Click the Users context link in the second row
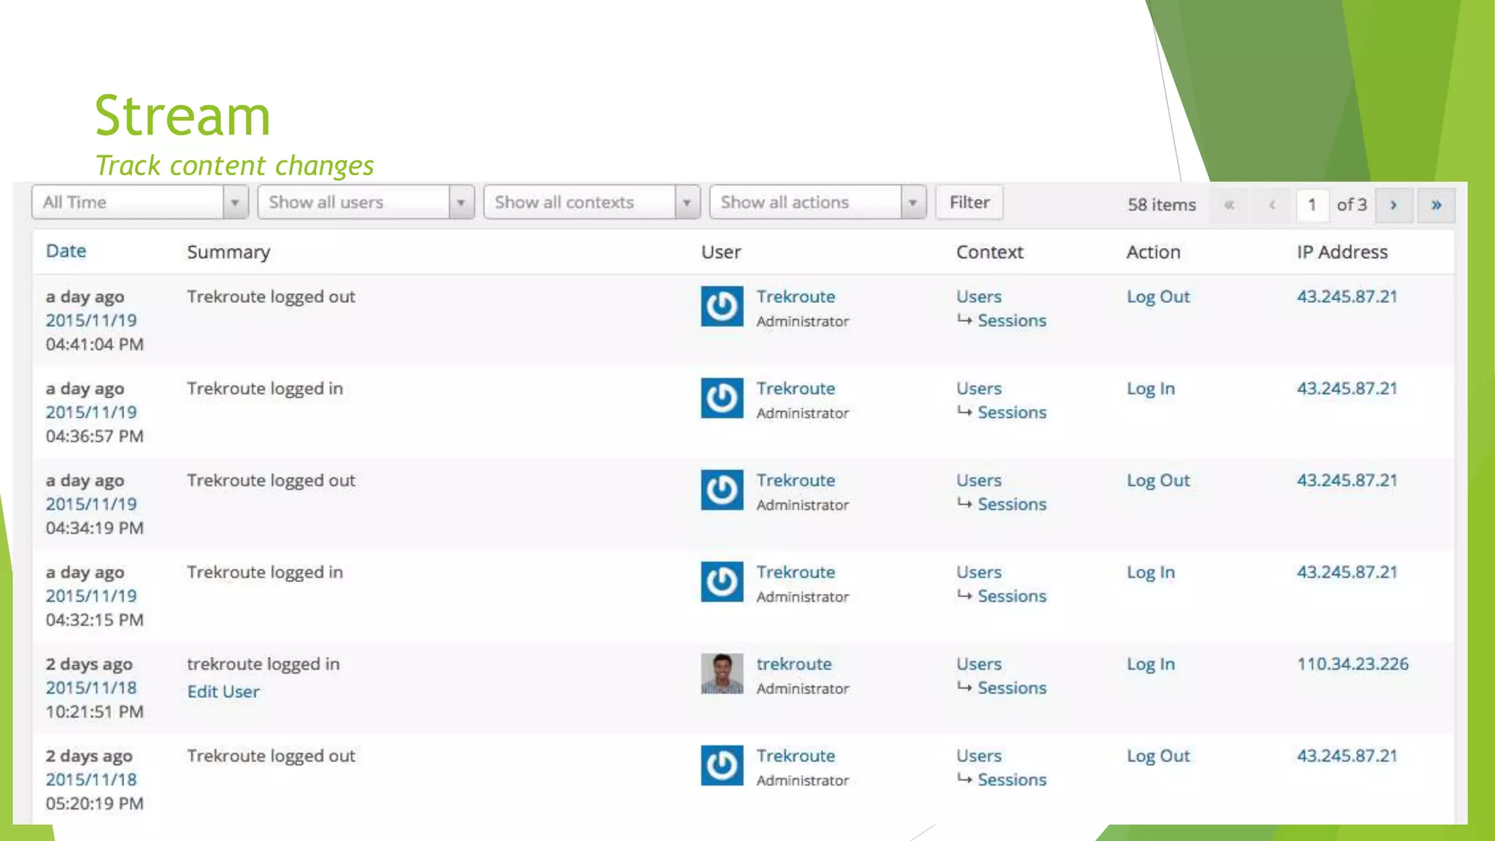1495x841 pixels. [x=979, y=388]
